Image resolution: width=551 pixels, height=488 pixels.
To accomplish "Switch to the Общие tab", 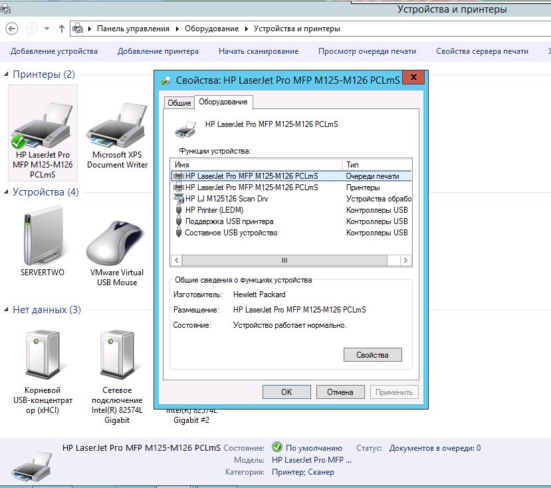I will [x=179, y=103].
